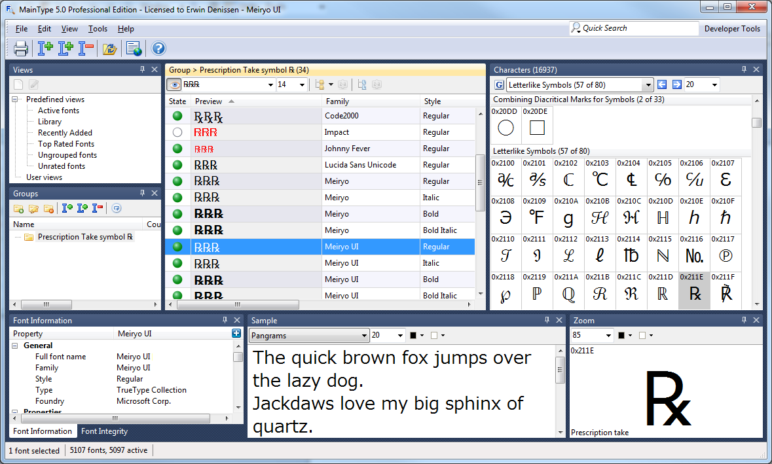Image resolution: width=772 pixels, height=464 pixels.
Task: Open the Tools menu
Action: [x=98, y=29]
